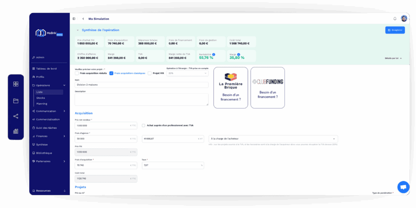Click the grid dashboard icon in floating panel

pos(16,84)
